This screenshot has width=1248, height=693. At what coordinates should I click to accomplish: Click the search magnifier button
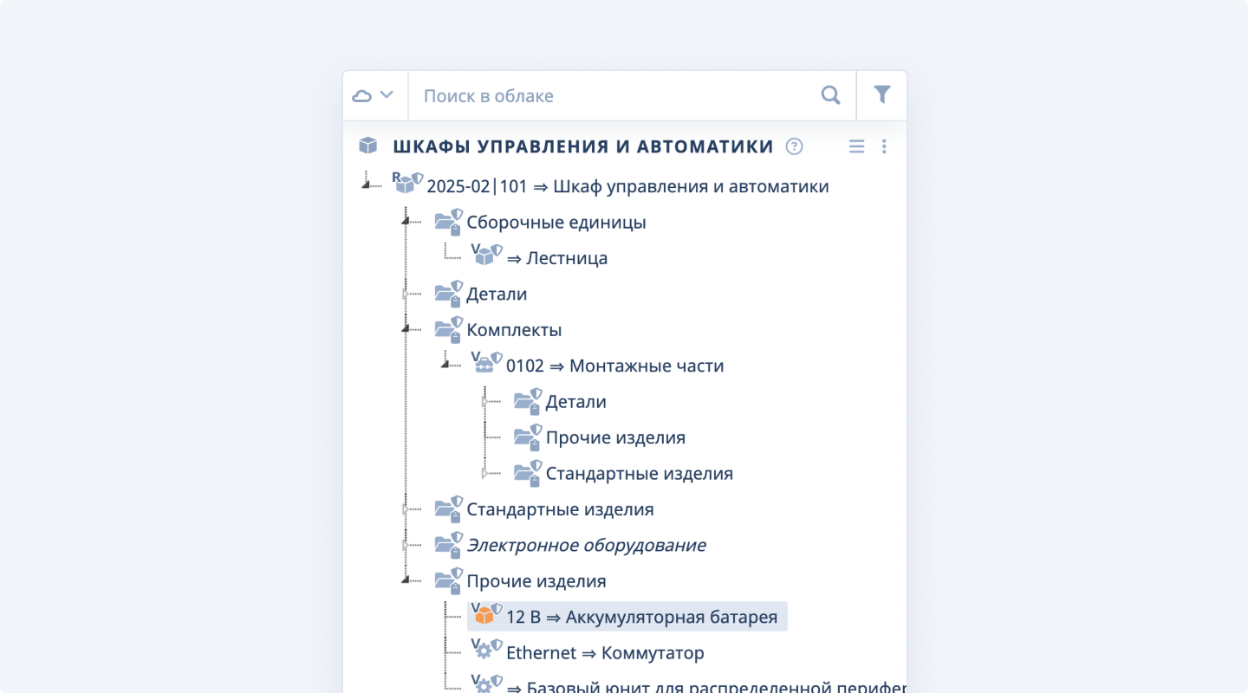(829, 95)
